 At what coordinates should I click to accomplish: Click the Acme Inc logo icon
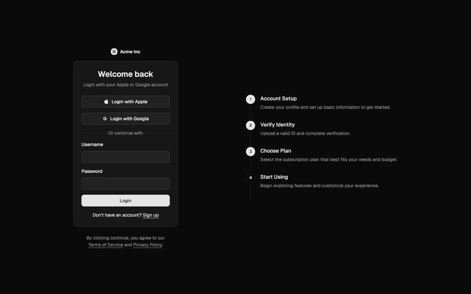point(114,52)
